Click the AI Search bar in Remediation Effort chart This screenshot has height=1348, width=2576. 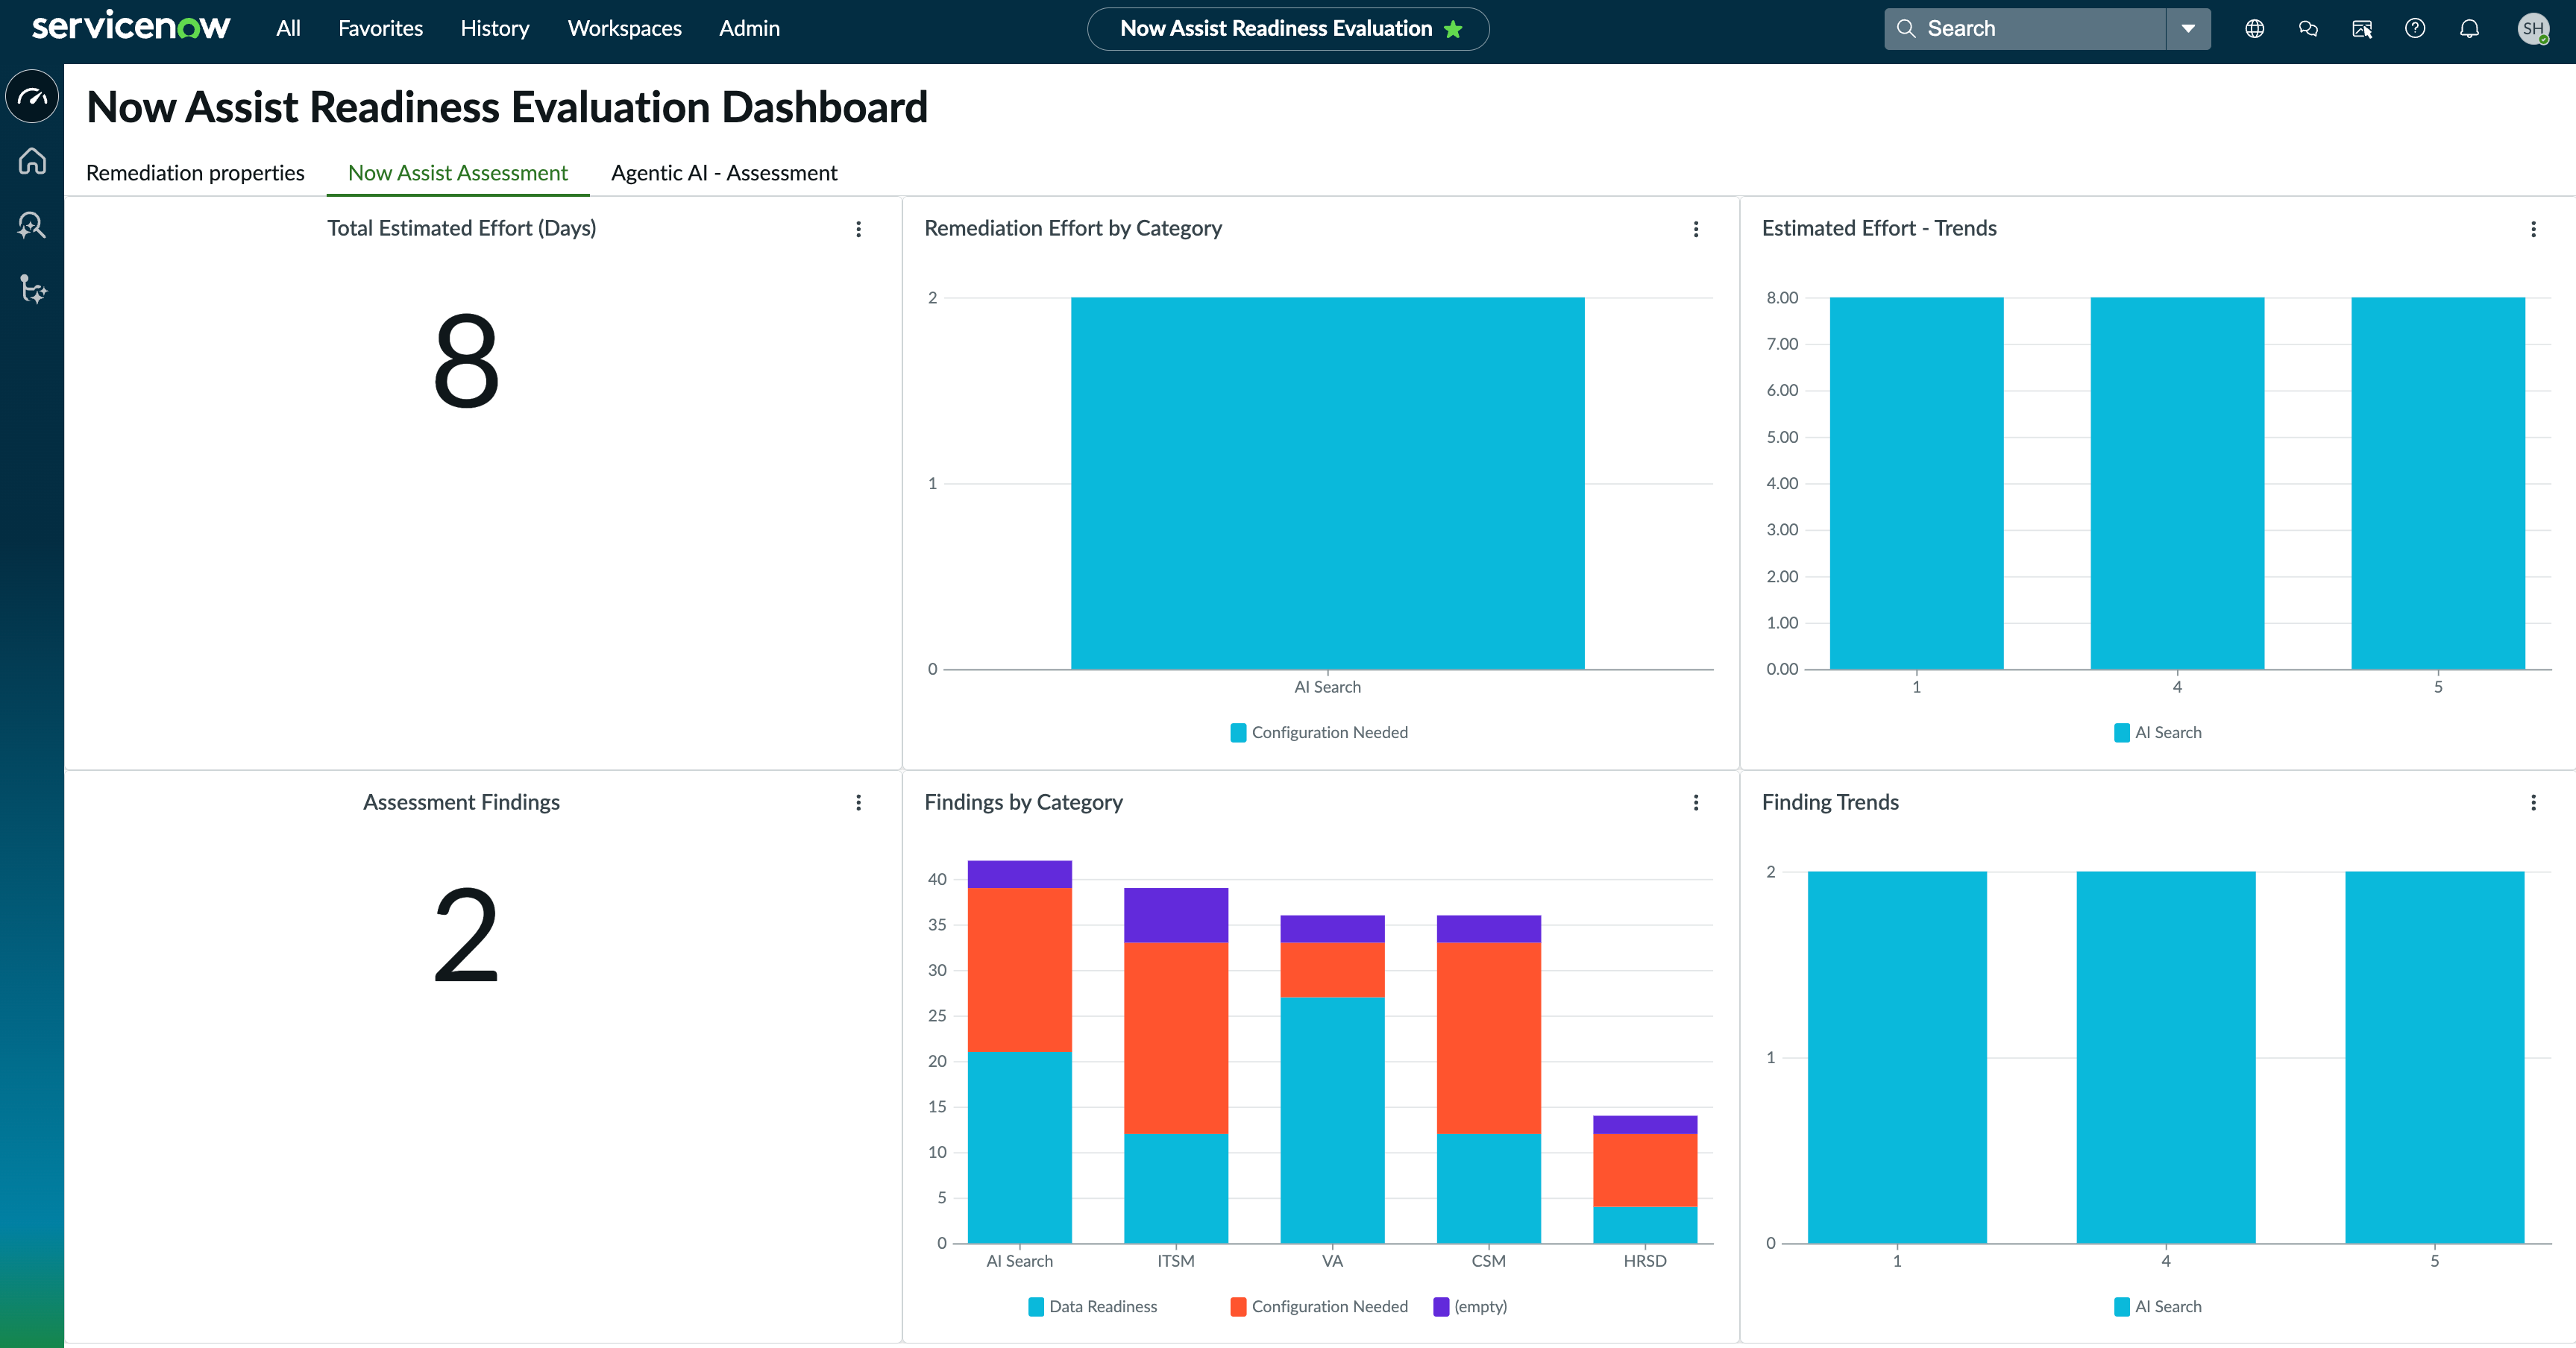click(x=1327, y=483)
